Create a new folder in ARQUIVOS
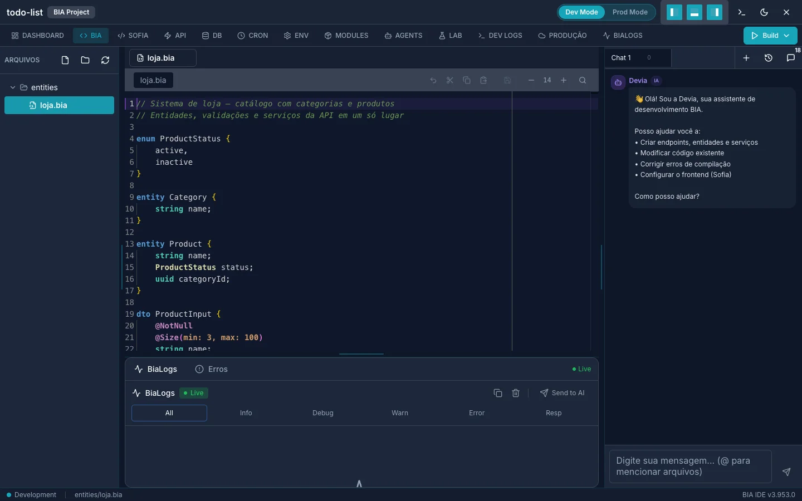Screen dimensions: 802x501 click(85, 60)
